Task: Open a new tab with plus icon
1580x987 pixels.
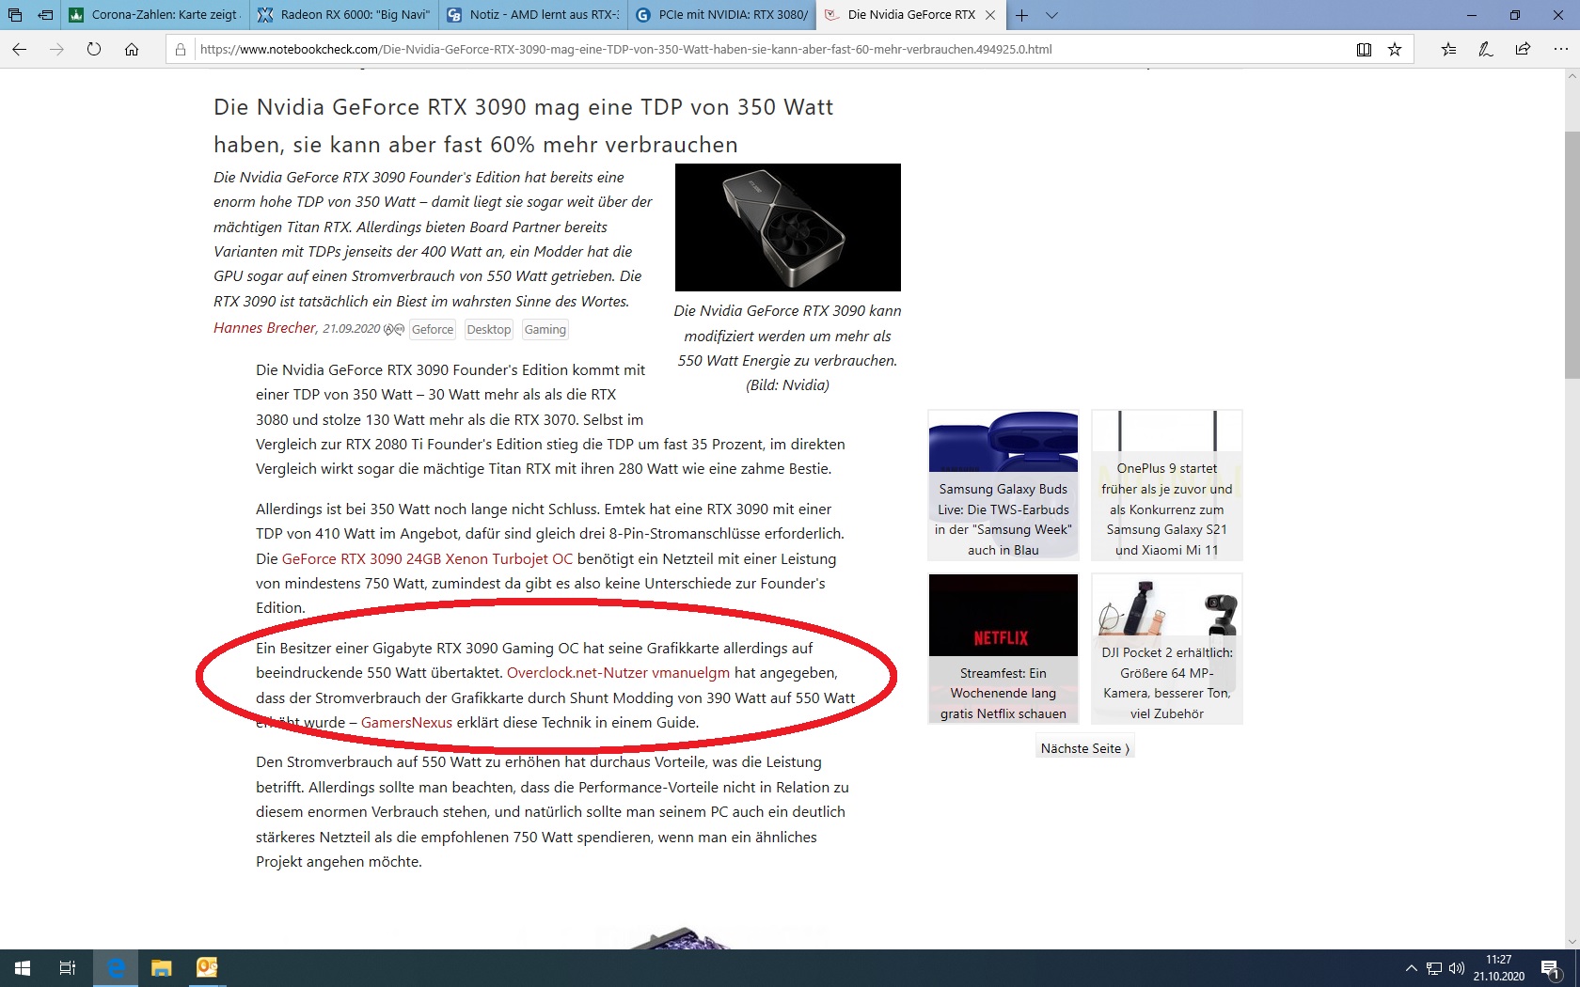Action: (1022, 15)
